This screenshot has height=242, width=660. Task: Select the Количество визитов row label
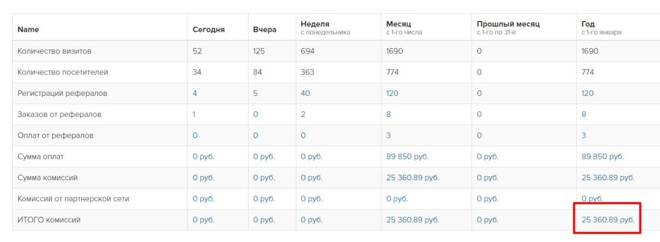coord(54,51)
